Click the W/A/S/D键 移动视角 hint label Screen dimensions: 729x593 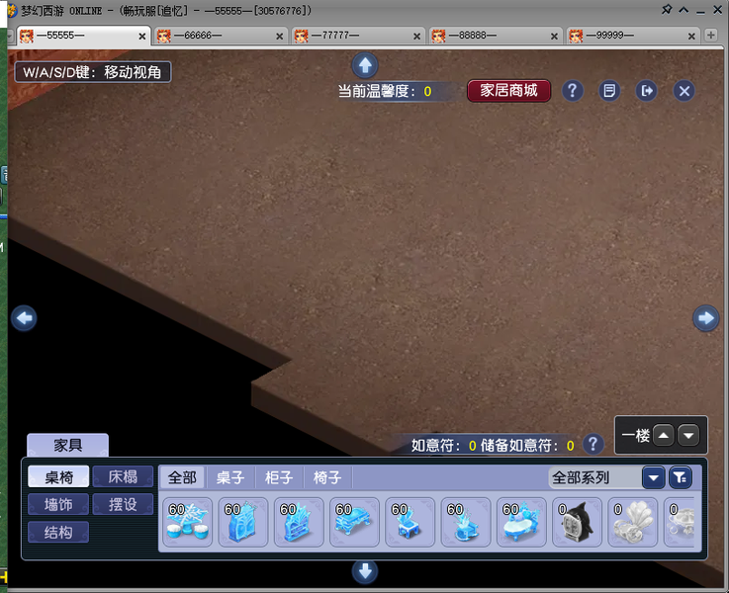click(93, 72)
